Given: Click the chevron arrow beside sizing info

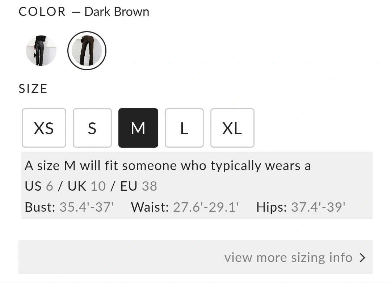Looking at the screenshot, I should click(362, 257).
